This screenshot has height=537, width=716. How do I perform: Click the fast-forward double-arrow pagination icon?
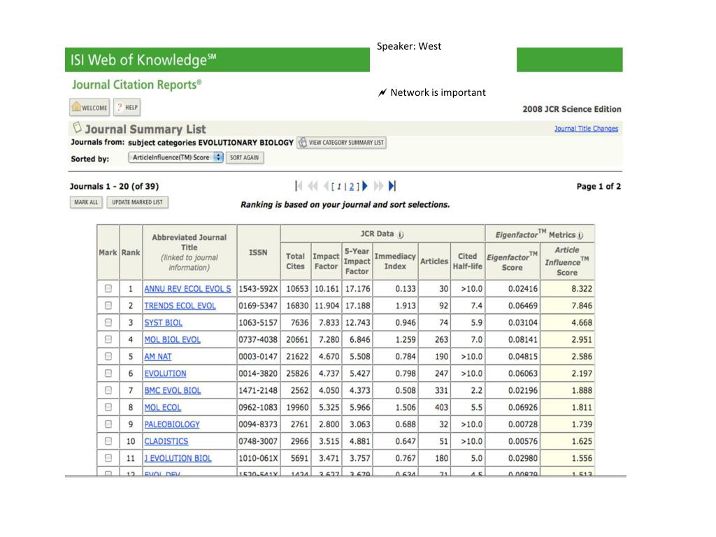[x=378, y=186]
